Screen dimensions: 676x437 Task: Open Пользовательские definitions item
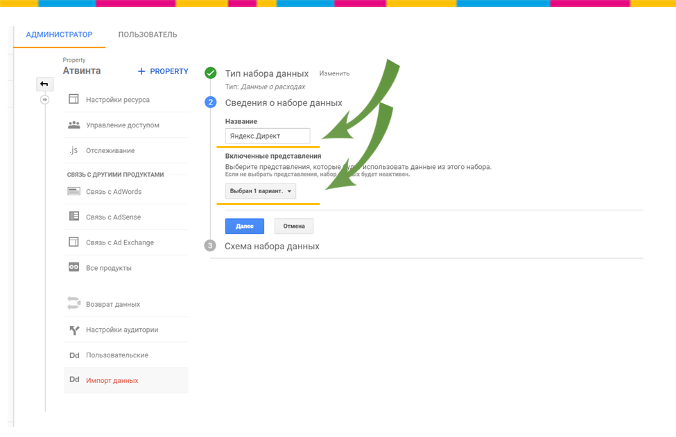[126, 355]
